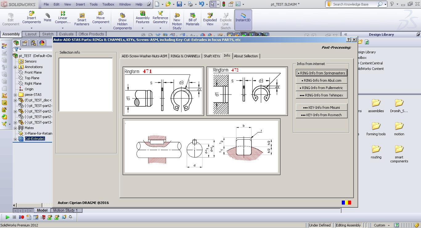Click RING-Info from Springmasters button

(322, 73)
